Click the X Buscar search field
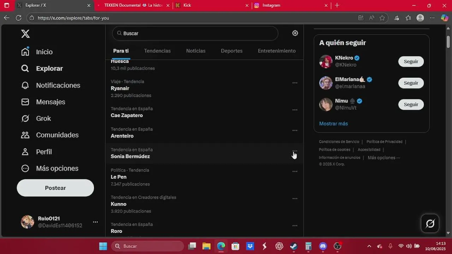 click(195, 33)
